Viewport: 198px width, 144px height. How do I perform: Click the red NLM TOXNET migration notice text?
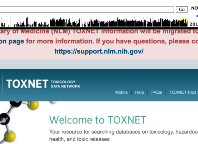99,31
